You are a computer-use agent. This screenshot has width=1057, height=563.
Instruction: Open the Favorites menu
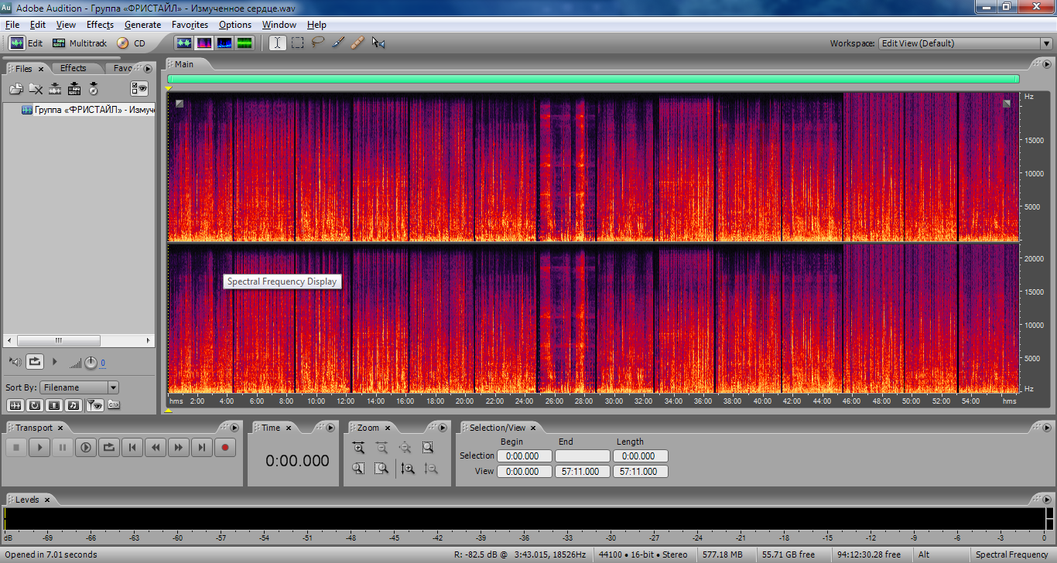tap(190, 25)
